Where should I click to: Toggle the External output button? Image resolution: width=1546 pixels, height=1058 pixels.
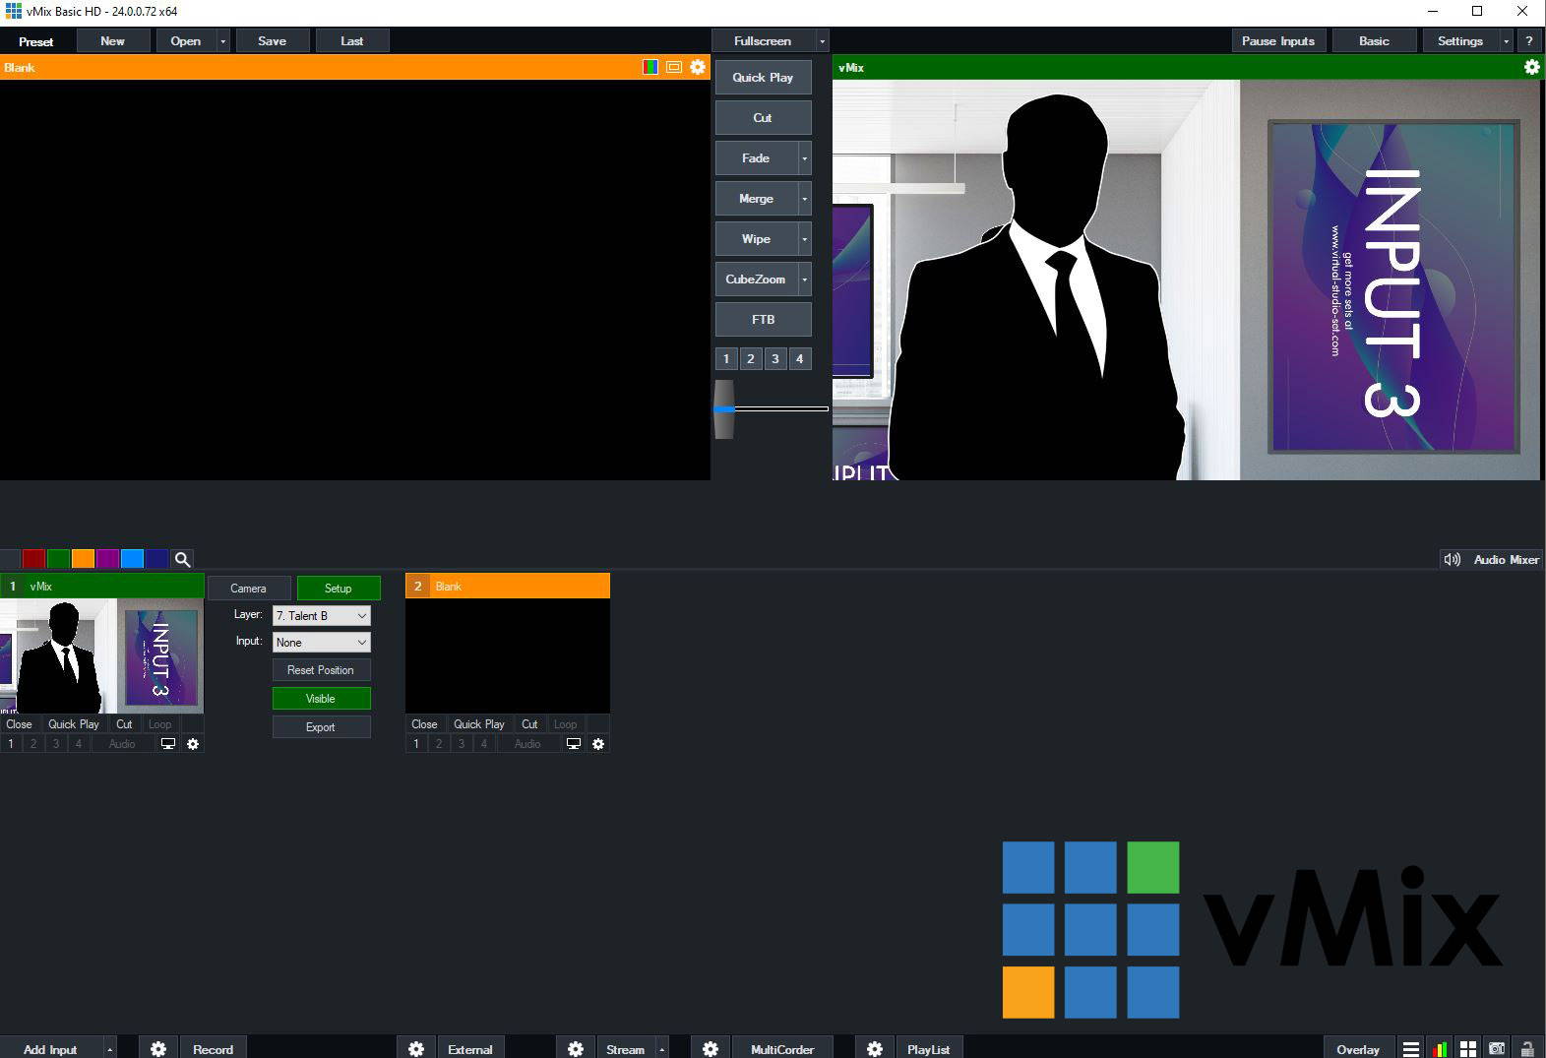pos(470,1049)
